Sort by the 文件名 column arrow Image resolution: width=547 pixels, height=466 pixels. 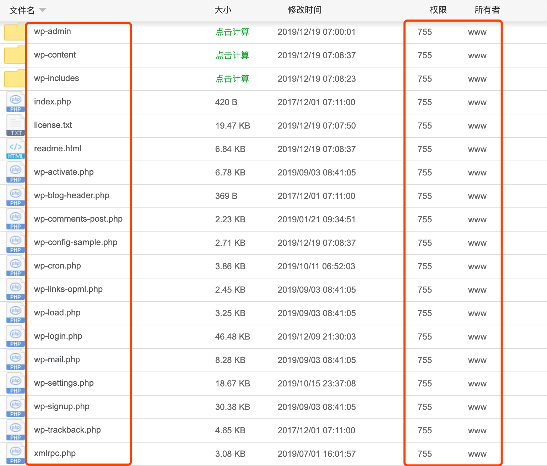pos(43,10)
